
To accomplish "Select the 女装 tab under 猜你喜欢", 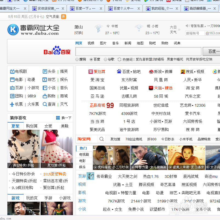I will click(48, 126).
